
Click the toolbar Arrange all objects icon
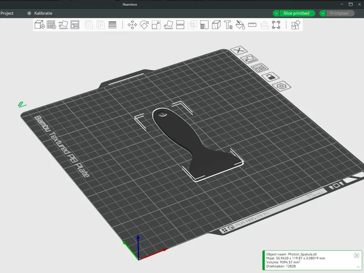coord(75,25)
